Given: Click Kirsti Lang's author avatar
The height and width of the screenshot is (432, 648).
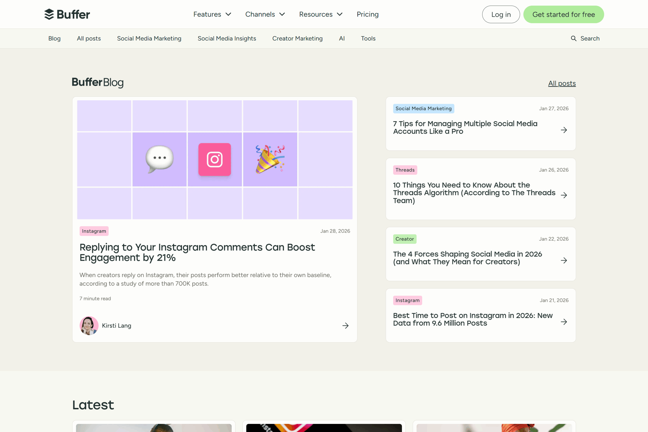Looking at the screenshot, I should pos(89,326).
